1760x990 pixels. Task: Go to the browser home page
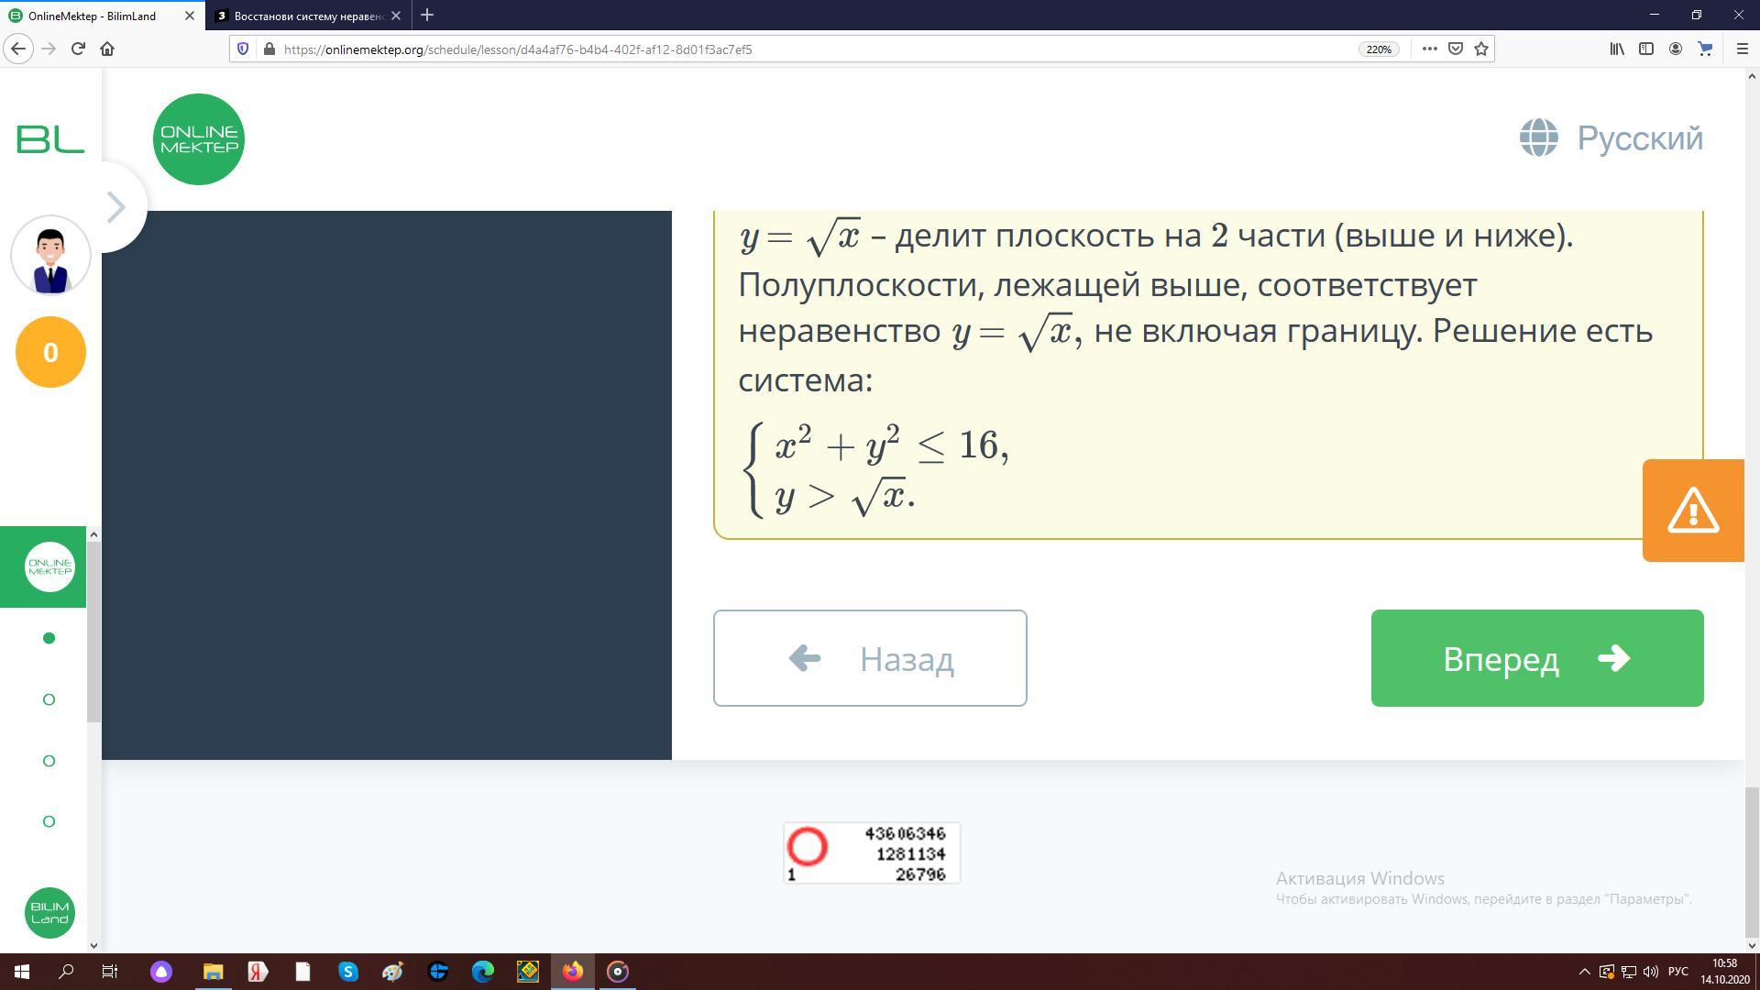coord(107,49)
